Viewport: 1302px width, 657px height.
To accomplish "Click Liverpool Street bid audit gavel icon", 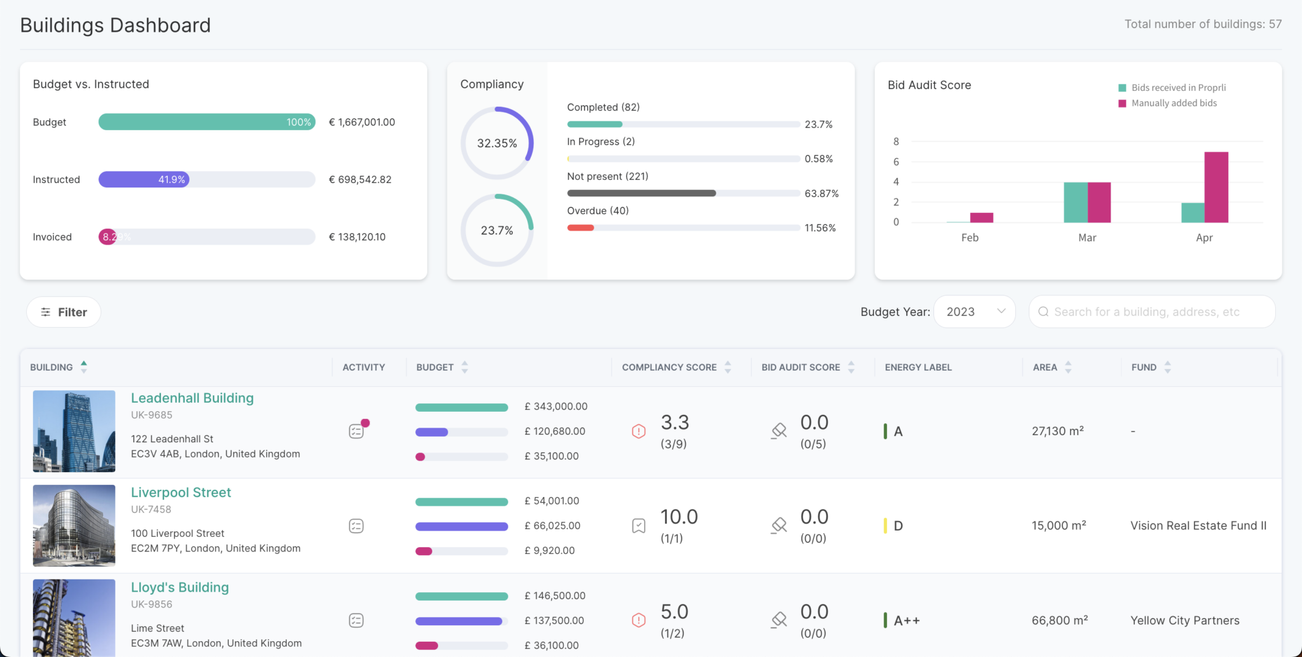I will click(779, 526).
